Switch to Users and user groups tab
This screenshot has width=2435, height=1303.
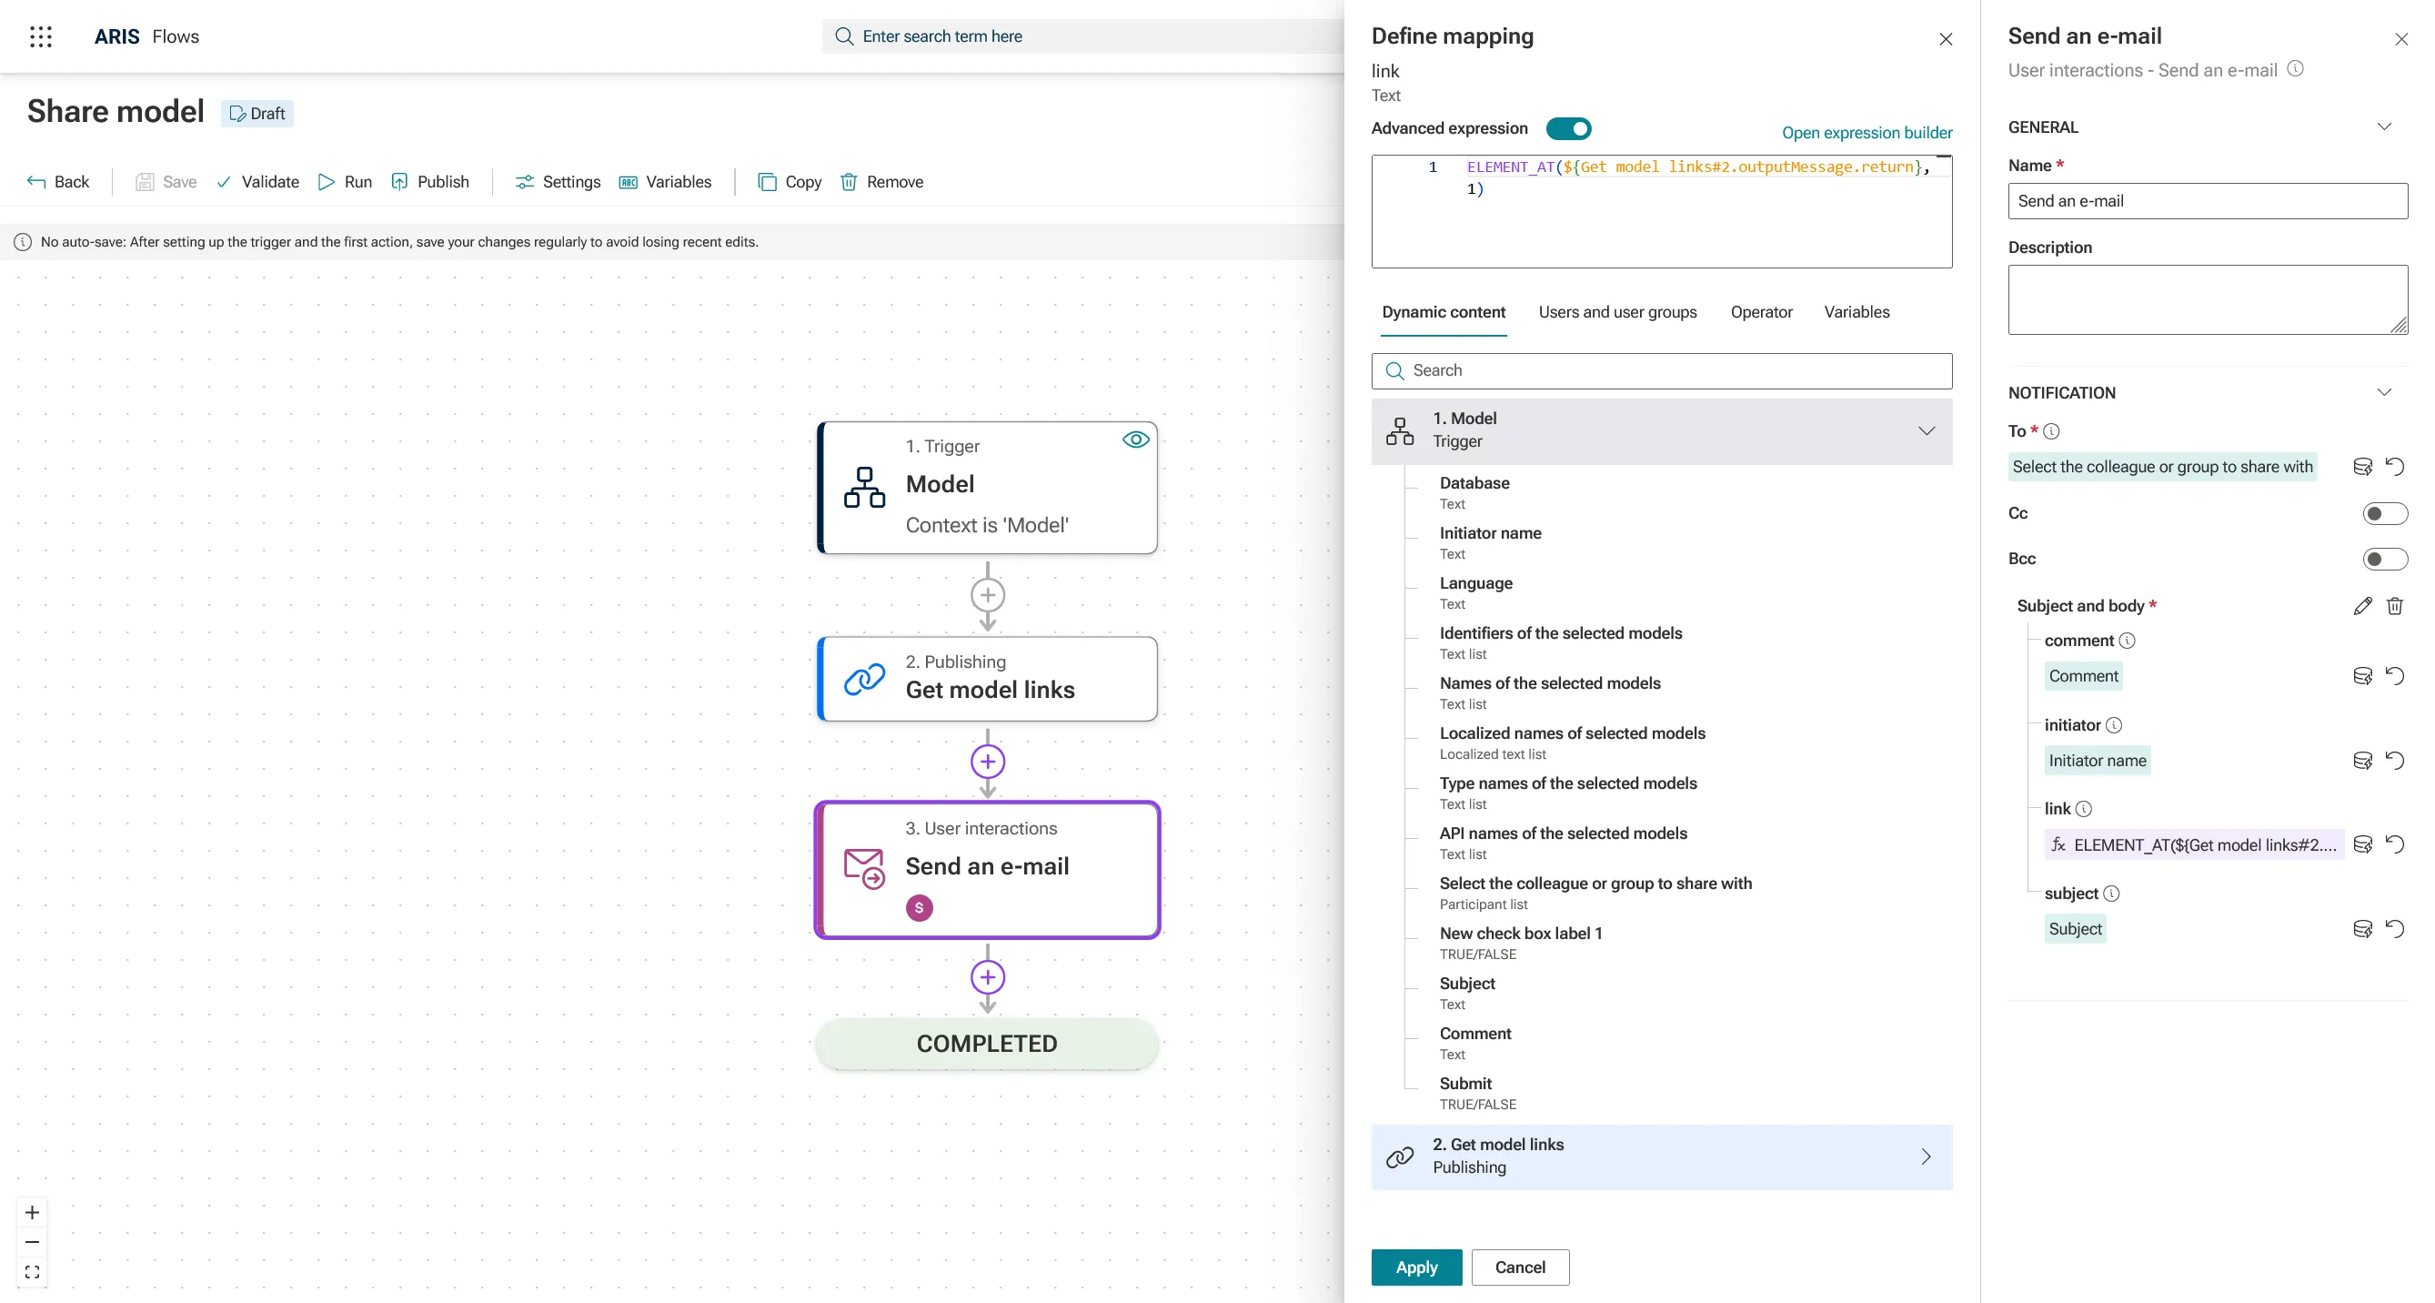pyautogui.click(x=1617, y=312)
